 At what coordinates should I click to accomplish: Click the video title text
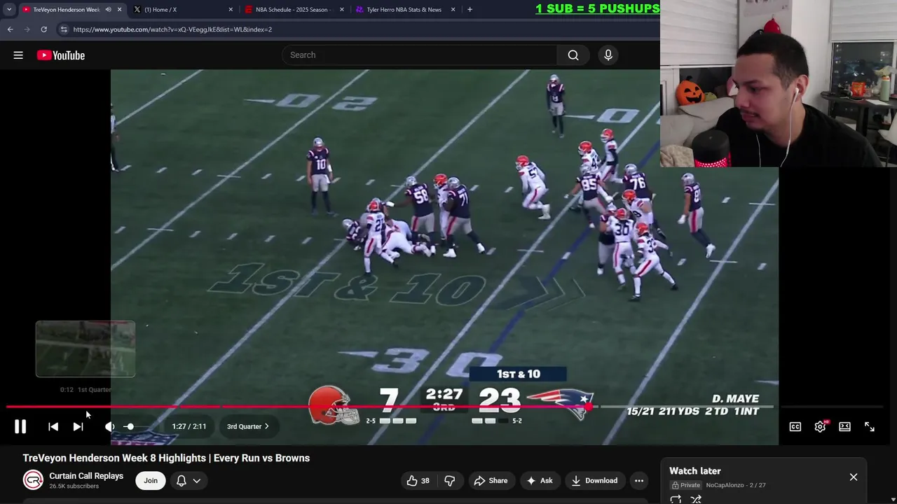coord(166,458)
